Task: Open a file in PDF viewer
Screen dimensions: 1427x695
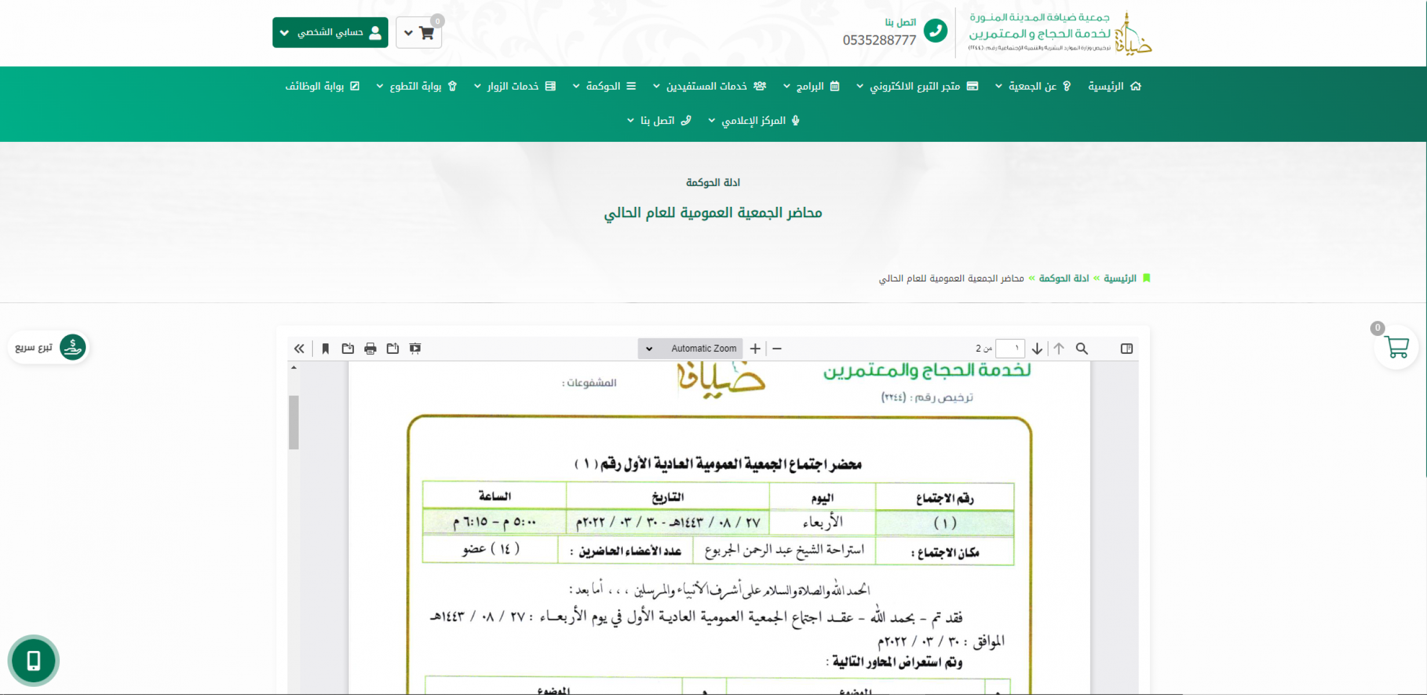Action: click(x=393, y=348)
